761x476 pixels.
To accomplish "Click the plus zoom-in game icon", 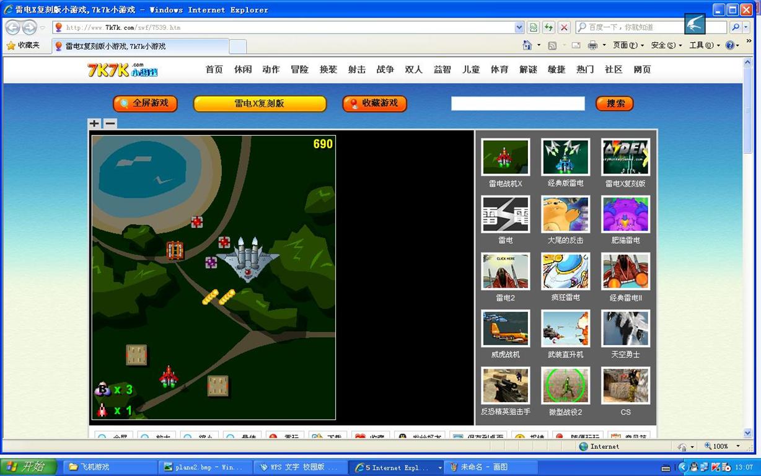I will (94, 123).
